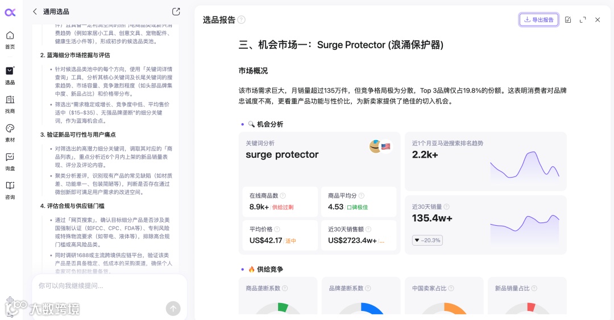Click the -20.3% change badge

(427, 241)
